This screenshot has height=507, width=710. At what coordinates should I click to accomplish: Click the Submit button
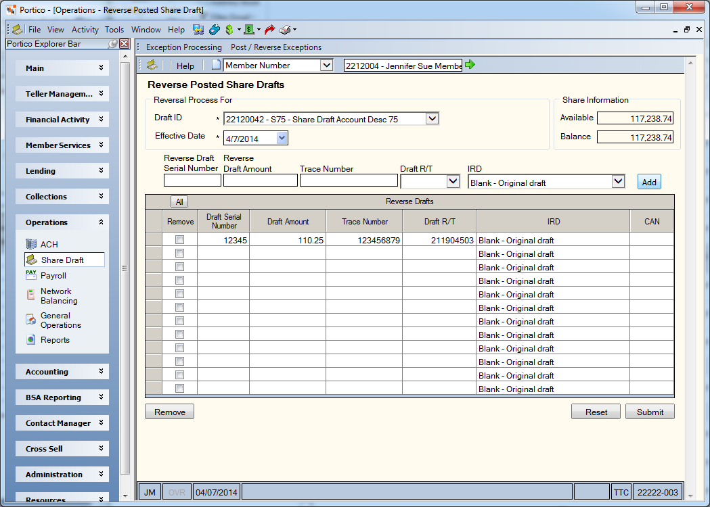(650, 412)
